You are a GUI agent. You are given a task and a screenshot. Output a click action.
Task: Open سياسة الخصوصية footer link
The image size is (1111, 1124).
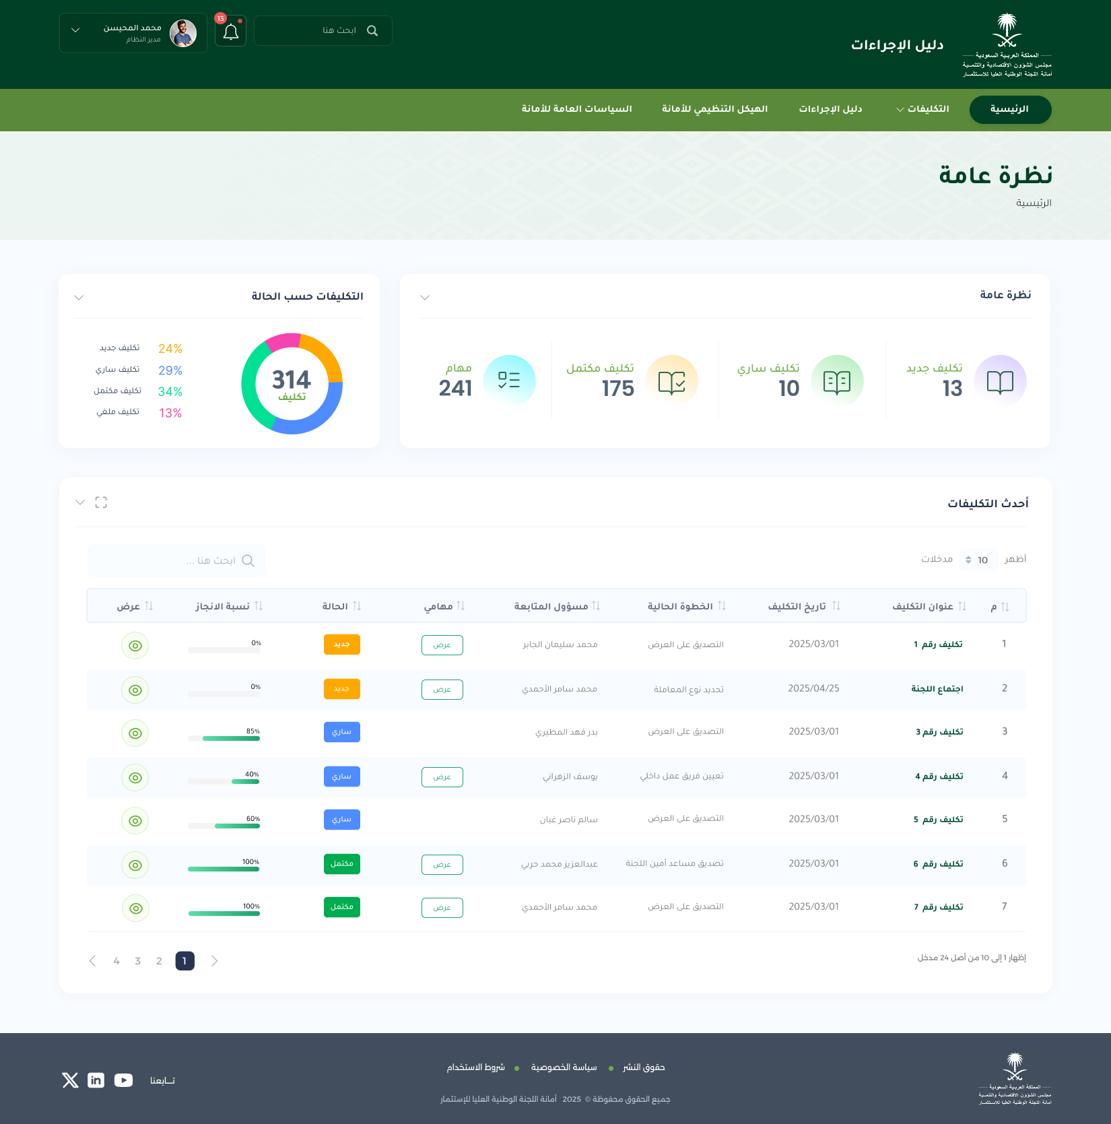(x=564, y=1067)
